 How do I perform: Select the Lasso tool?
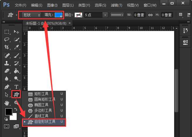[x=7, y=39]
